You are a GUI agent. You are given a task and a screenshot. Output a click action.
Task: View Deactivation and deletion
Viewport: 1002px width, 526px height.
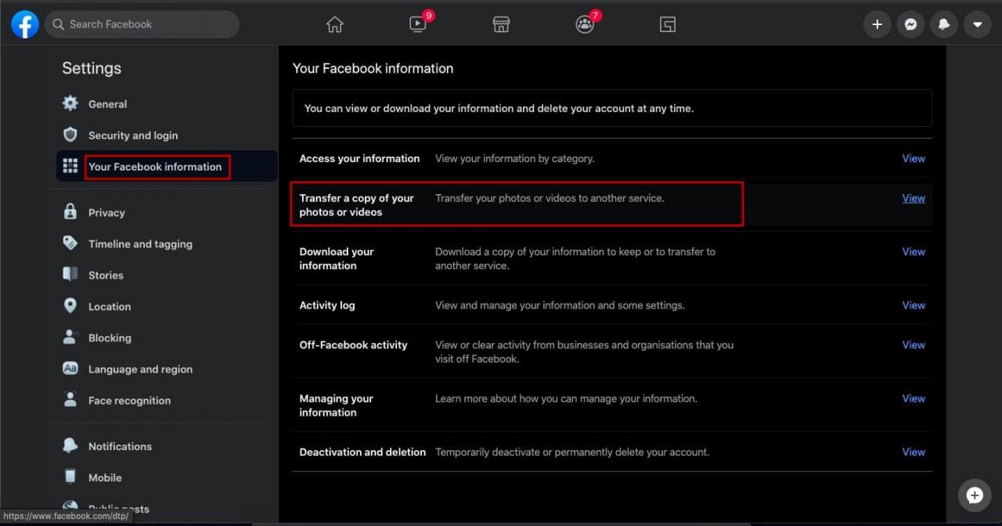click(914, 452)
